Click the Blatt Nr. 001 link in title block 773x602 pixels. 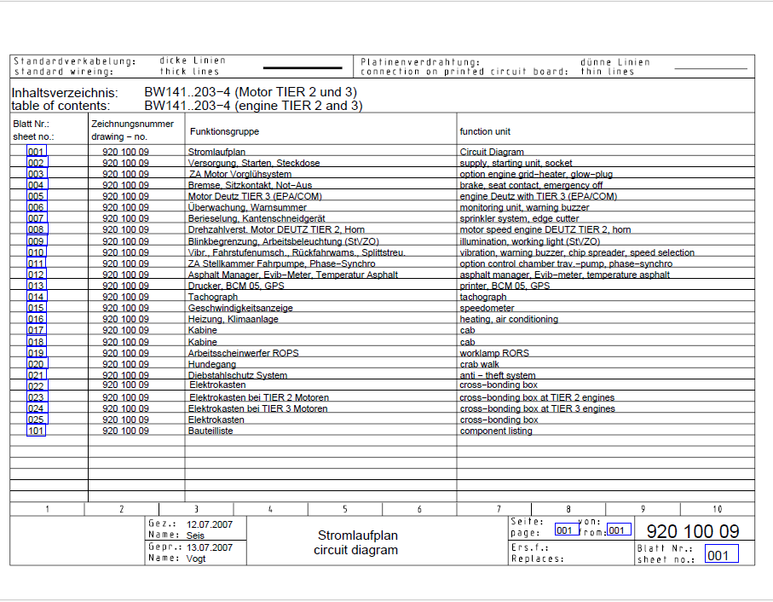coord(721,553)
